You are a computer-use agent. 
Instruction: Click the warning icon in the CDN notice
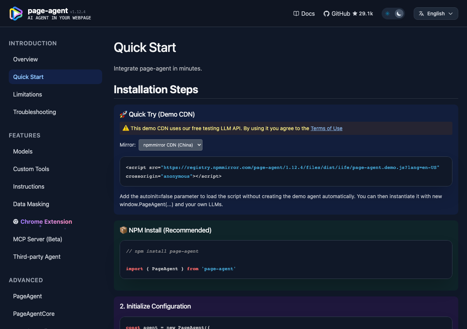tap(126, 128)
